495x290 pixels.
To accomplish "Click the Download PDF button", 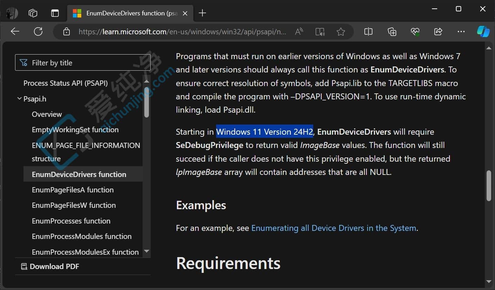I will 54,266.
